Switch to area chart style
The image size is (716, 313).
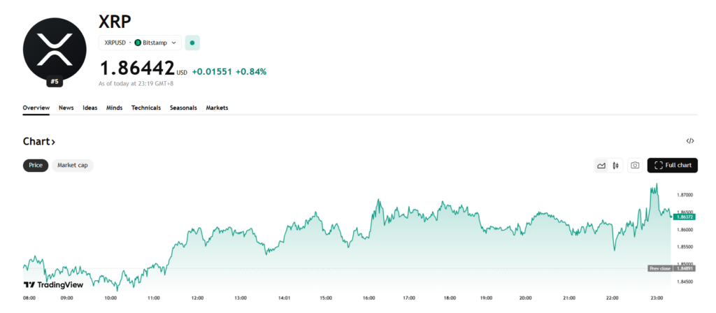click(601, 166)
